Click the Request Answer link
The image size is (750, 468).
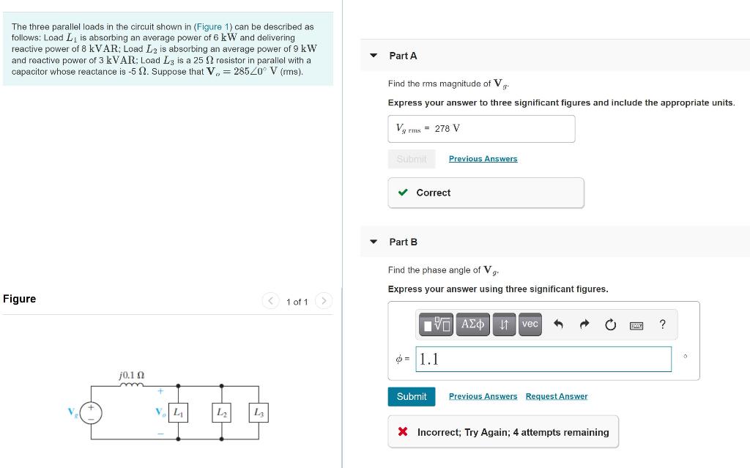click(556, 395)
